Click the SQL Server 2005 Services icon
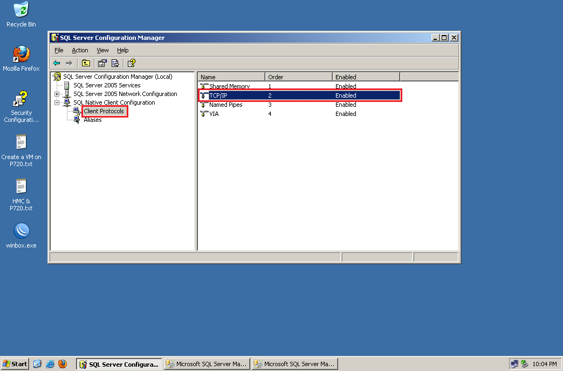563x371 pixels. [x=66, y=85]
